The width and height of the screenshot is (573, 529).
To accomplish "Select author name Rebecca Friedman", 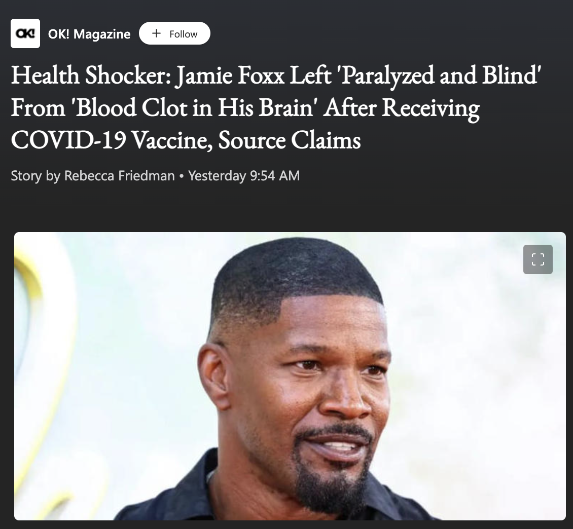I will (120, 176).
